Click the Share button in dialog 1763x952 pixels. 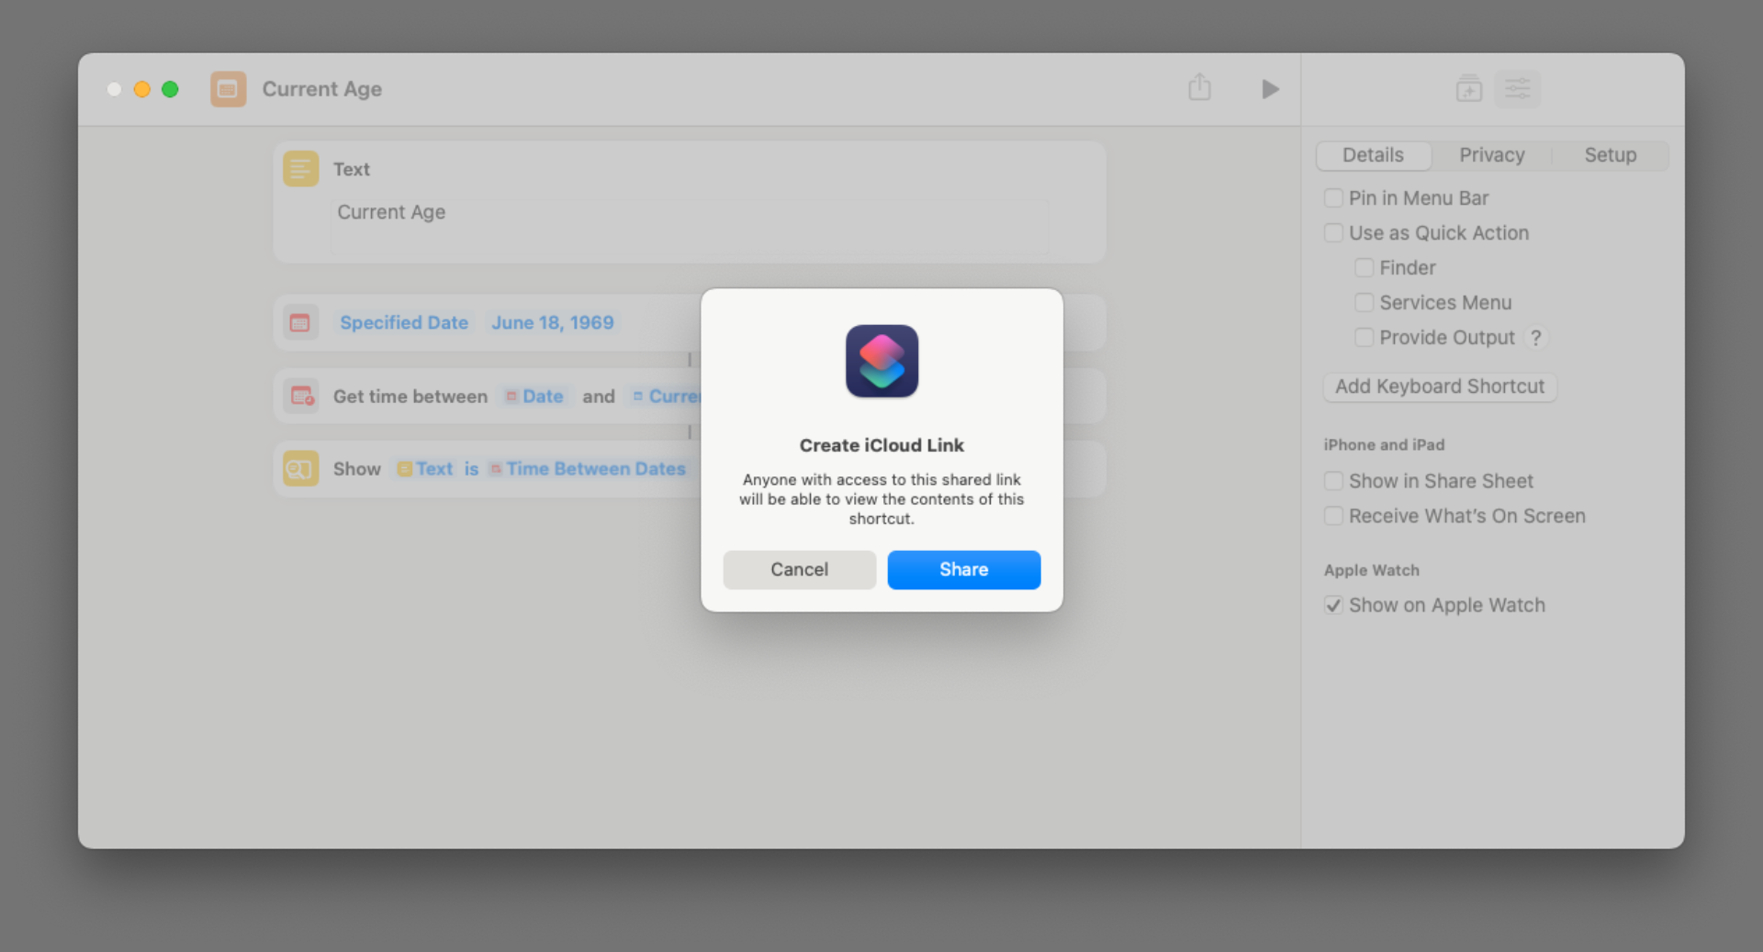pyautogui.click(x=963, y=569)
